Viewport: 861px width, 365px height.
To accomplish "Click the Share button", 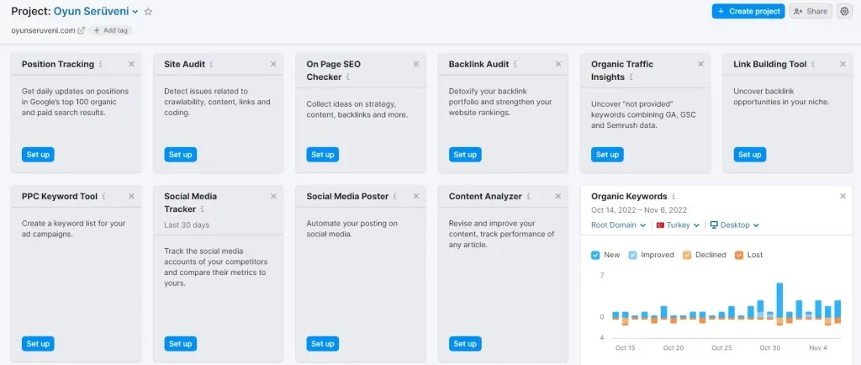I will [x=811, y=12].
